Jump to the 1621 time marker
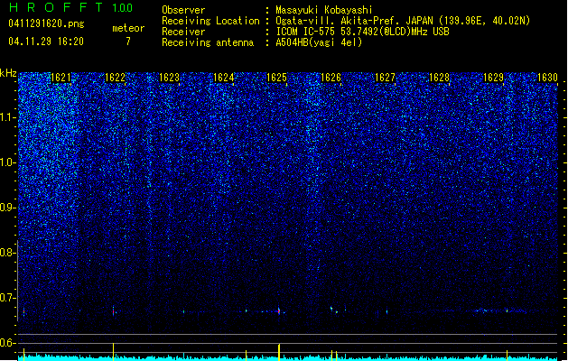The image size is (568, 361). 61,78
